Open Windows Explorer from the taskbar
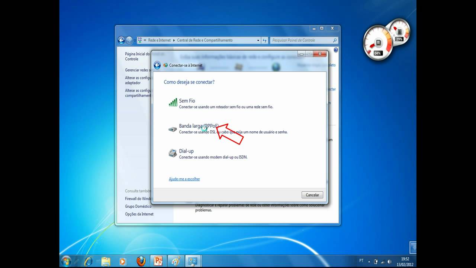The height and width of the screenshot is (268, 476). (106, 261)
